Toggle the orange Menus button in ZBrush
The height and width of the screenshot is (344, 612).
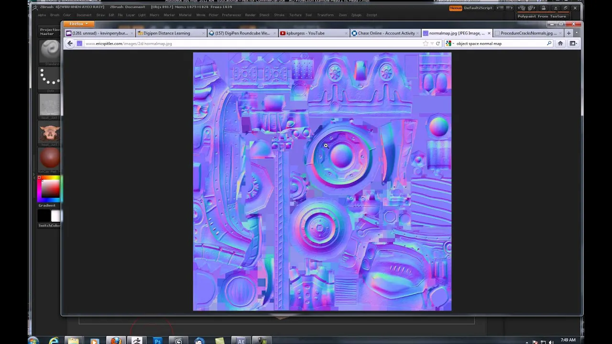click(456, 8)
